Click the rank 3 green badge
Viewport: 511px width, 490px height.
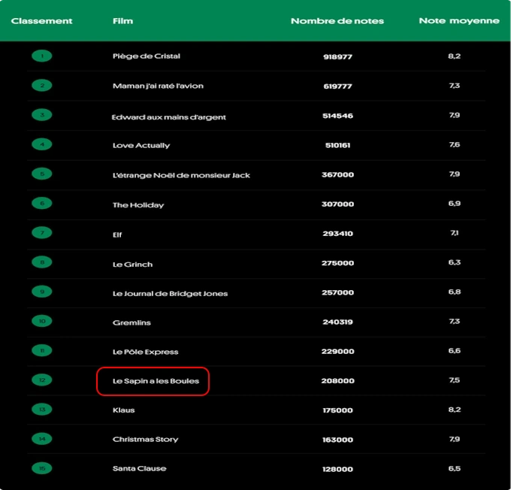pos(42,115)
